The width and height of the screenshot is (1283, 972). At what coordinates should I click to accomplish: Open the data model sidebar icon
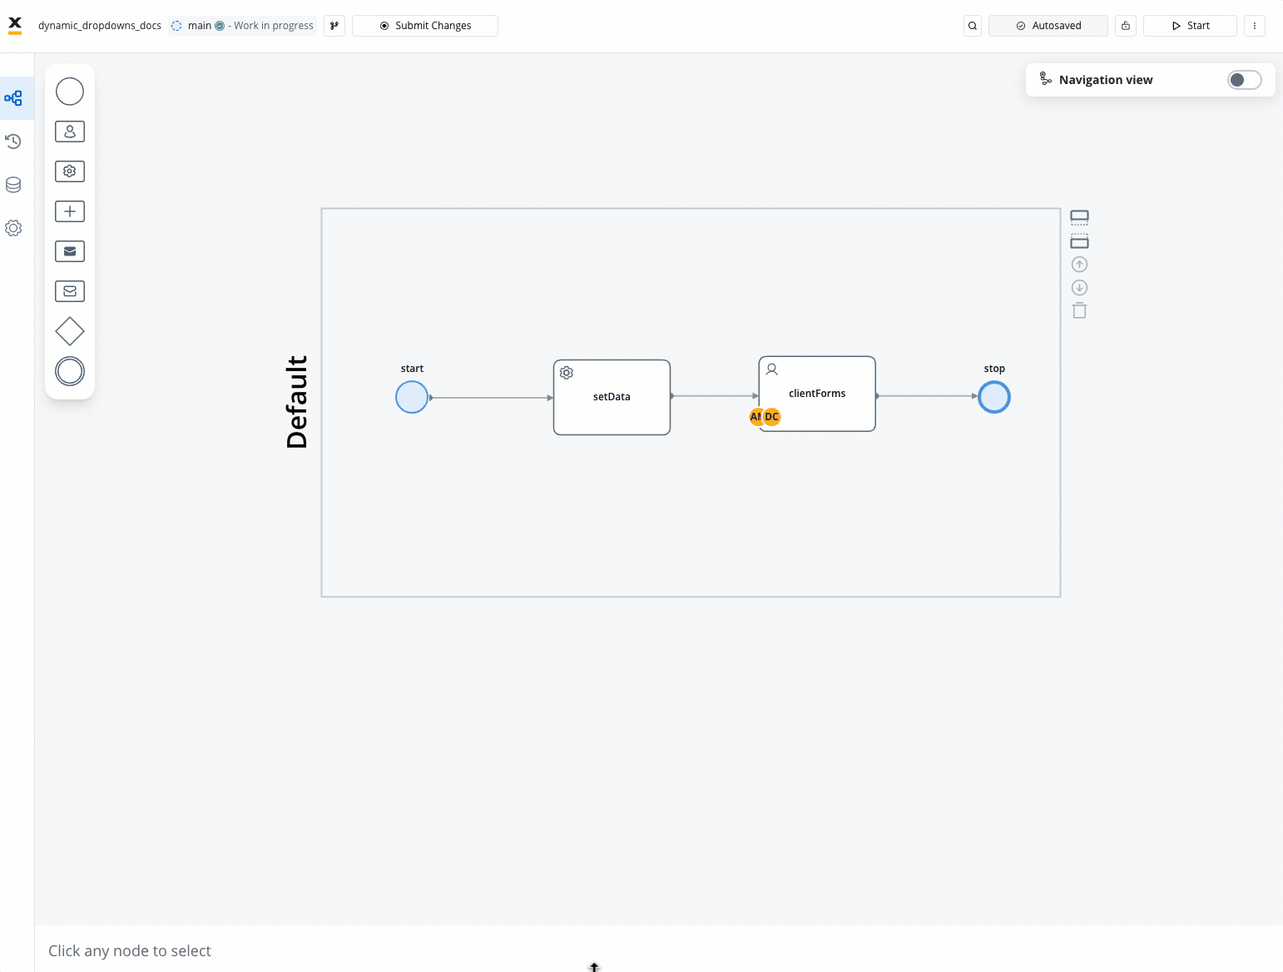pyautogui.click(x=13, y=185)
